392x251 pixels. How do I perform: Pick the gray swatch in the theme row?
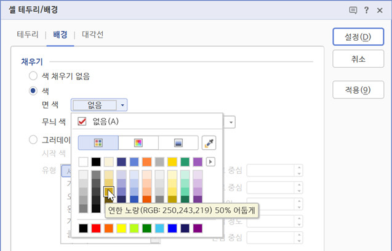[159, 162]
